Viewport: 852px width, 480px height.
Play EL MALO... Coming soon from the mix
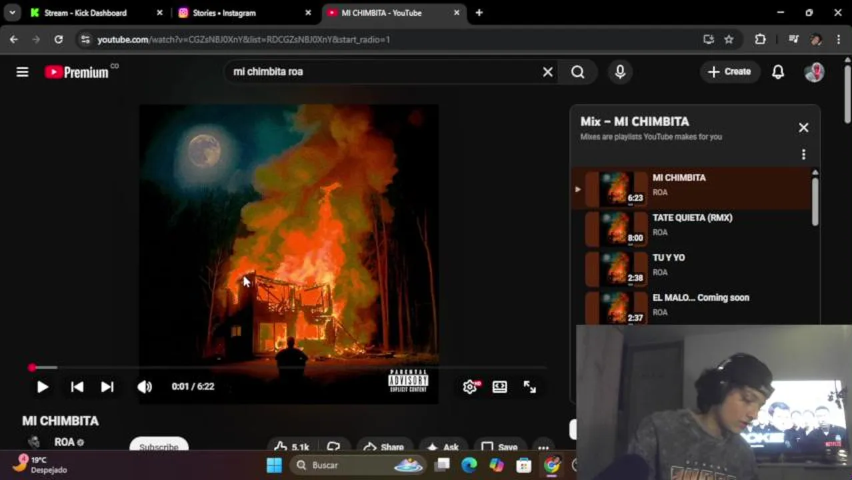pyautogui.click(x=690, y=307)
